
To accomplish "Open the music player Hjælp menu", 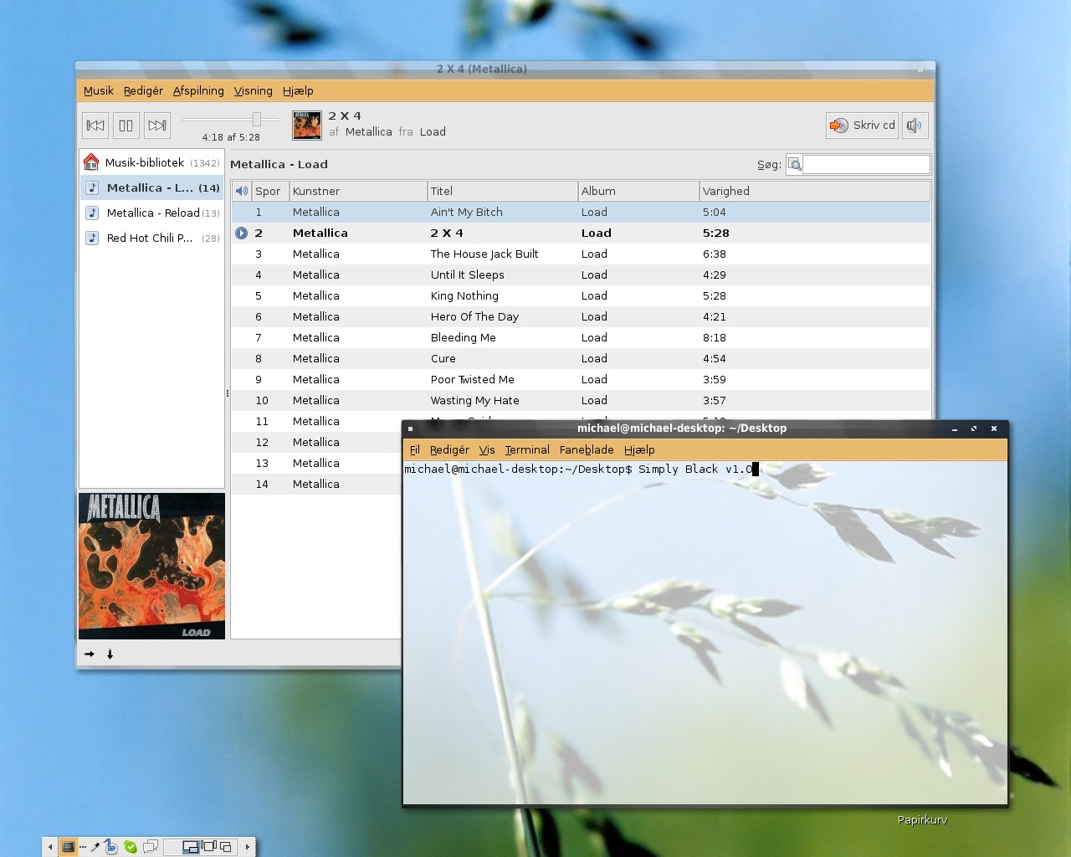I will coord(298,91).
